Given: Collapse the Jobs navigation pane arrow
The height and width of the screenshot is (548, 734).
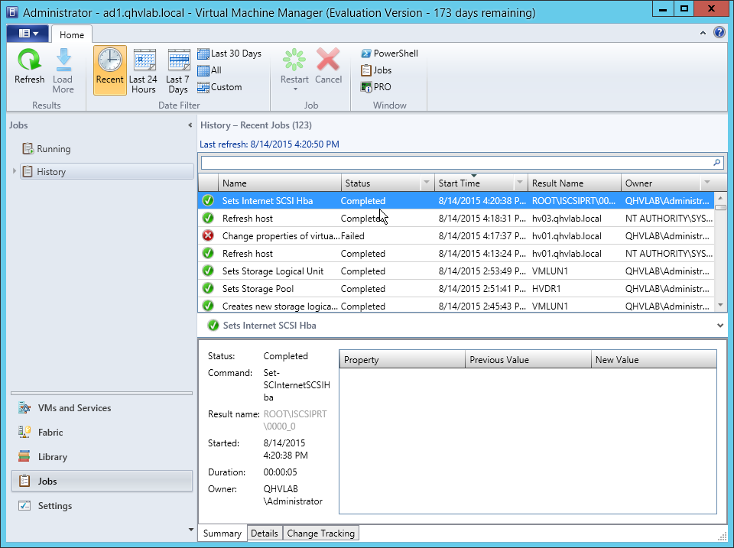Looking at the screenshot, I should click(190, 125).
